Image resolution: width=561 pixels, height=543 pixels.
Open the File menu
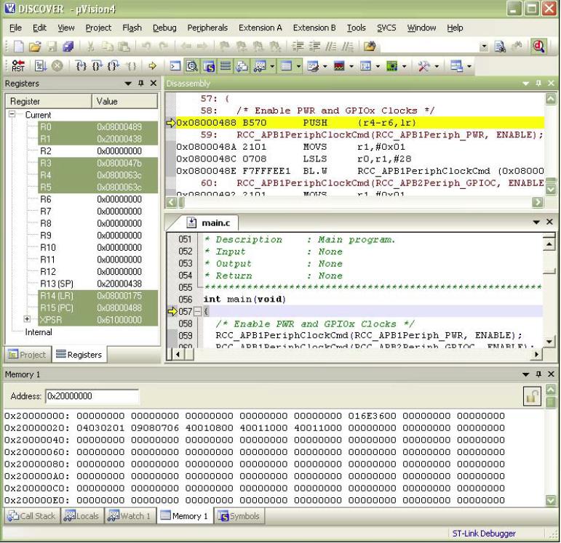pos(15,28)
